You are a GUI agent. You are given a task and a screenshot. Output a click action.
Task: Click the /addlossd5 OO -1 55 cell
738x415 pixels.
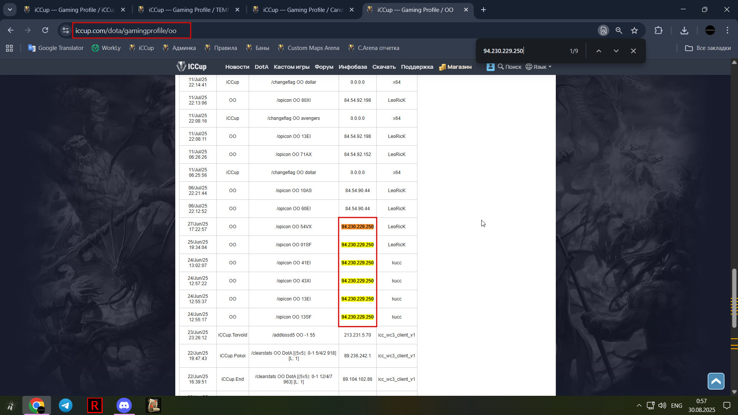click(294, 335)
